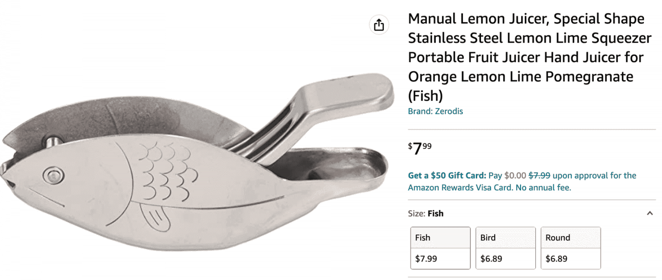
Task: Click the strikethrough $7.99 price
Action: pos(539,176)
